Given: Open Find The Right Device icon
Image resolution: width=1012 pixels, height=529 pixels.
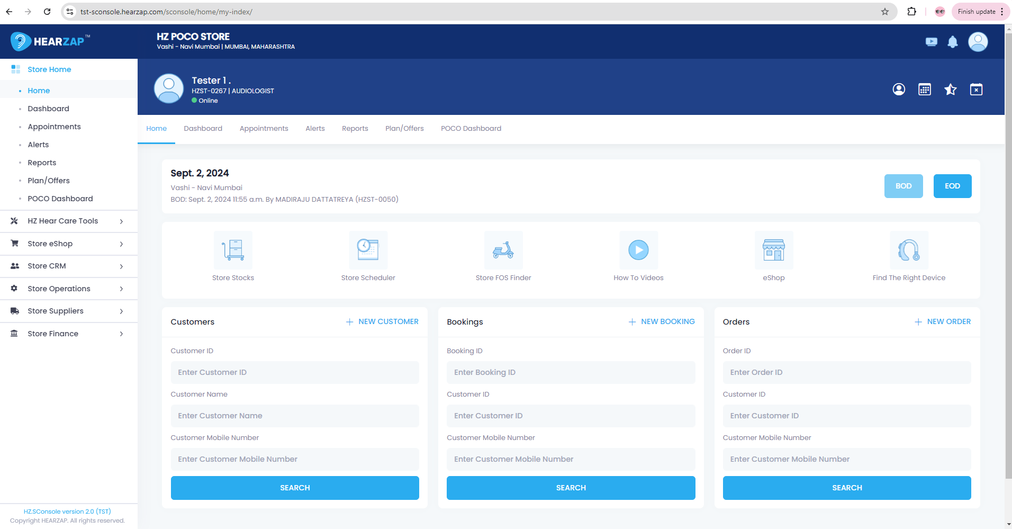Looking at the screenshot, I should pos(909,250).
